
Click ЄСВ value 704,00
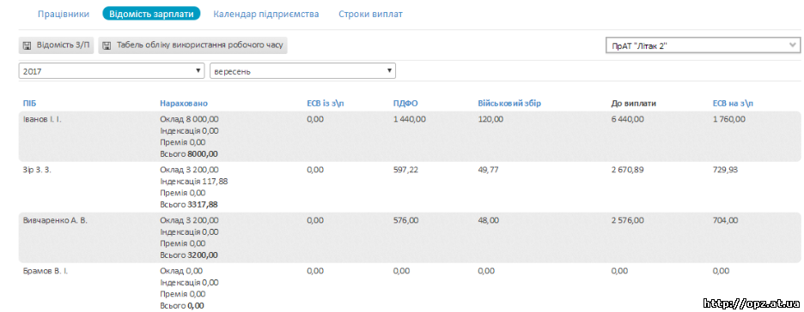725,220
